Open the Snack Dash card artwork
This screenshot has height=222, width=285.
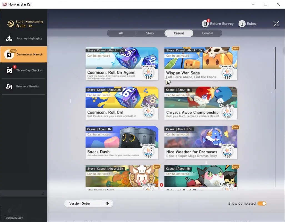[x=122, y=137]
